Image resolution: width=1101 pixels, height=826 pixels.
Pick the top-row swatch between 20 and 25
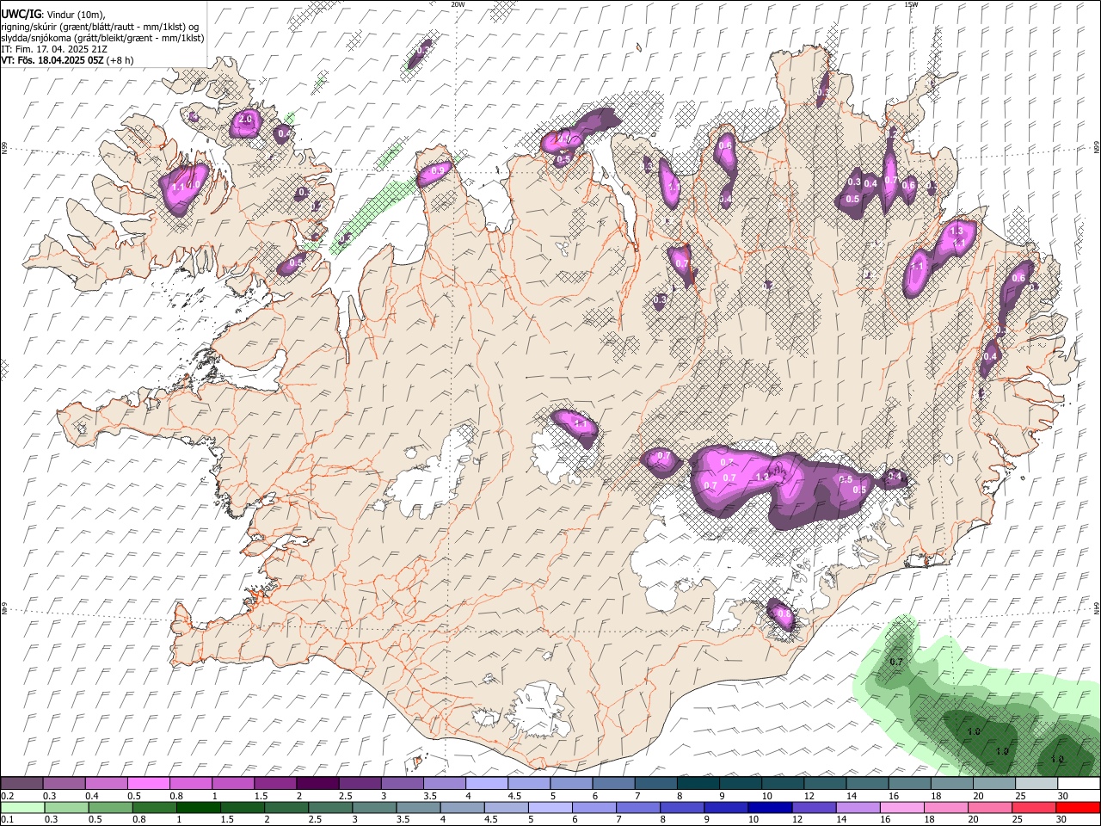pos(994,783)
